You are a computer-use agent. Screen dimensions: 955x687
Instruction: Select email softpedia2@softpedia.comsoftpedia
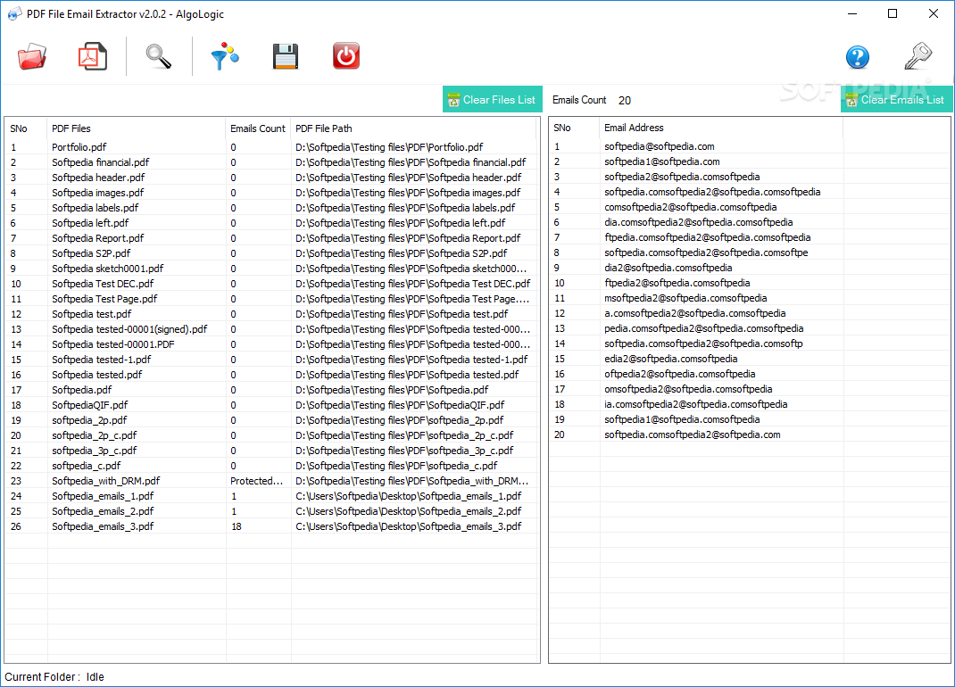point(682,178)
